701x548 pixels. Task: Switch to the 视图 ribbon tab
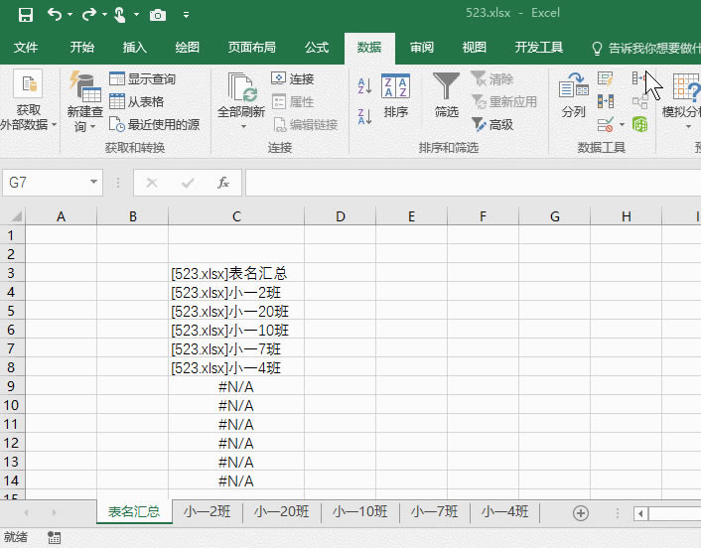click(x=474, y=48)
